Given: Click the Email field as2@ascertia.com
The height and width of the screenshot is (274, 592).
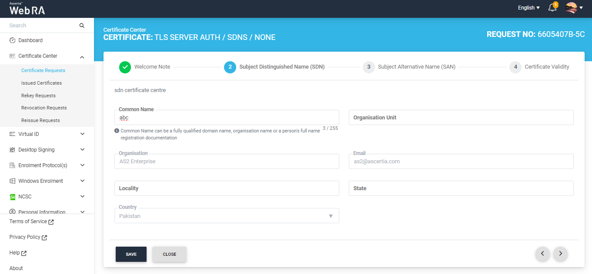Looking at the screenshot, I should tap(461, 161).
